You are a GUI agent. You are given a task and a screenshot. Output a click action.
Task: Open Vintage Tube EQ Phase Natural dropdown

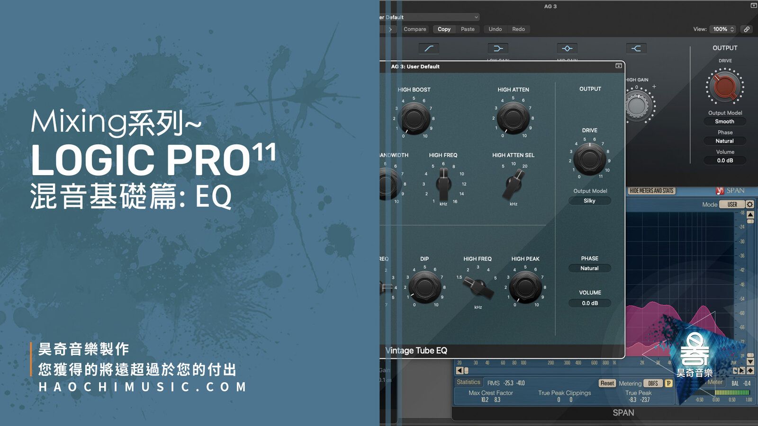pos(590,268)
